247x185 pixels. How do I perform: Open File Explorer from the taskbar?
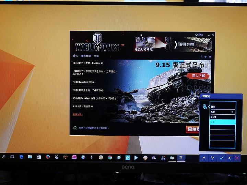(x=30, y=157)
